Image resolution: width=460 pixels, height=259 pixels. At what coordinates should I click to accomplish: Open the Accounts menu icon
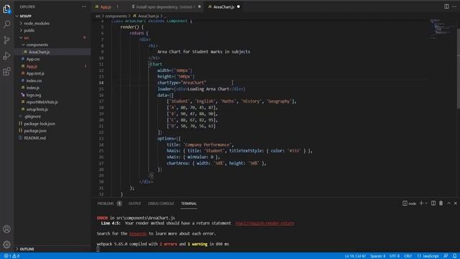[6, 229]
